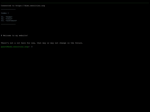The width and height of the screenshot is (150, 112).
Task: Click the 'There's not a lot here' sentence
Action: 42,43
